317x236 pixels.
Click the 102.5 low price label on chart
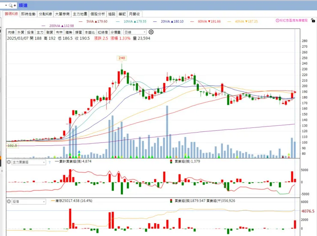pyautogui.click(x=12, y=145)
